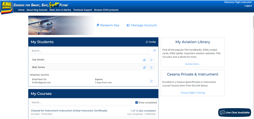Open Live Chat Available button
Image resolution: width=254 pixels, height=119 pixels.
coord(234,112)
